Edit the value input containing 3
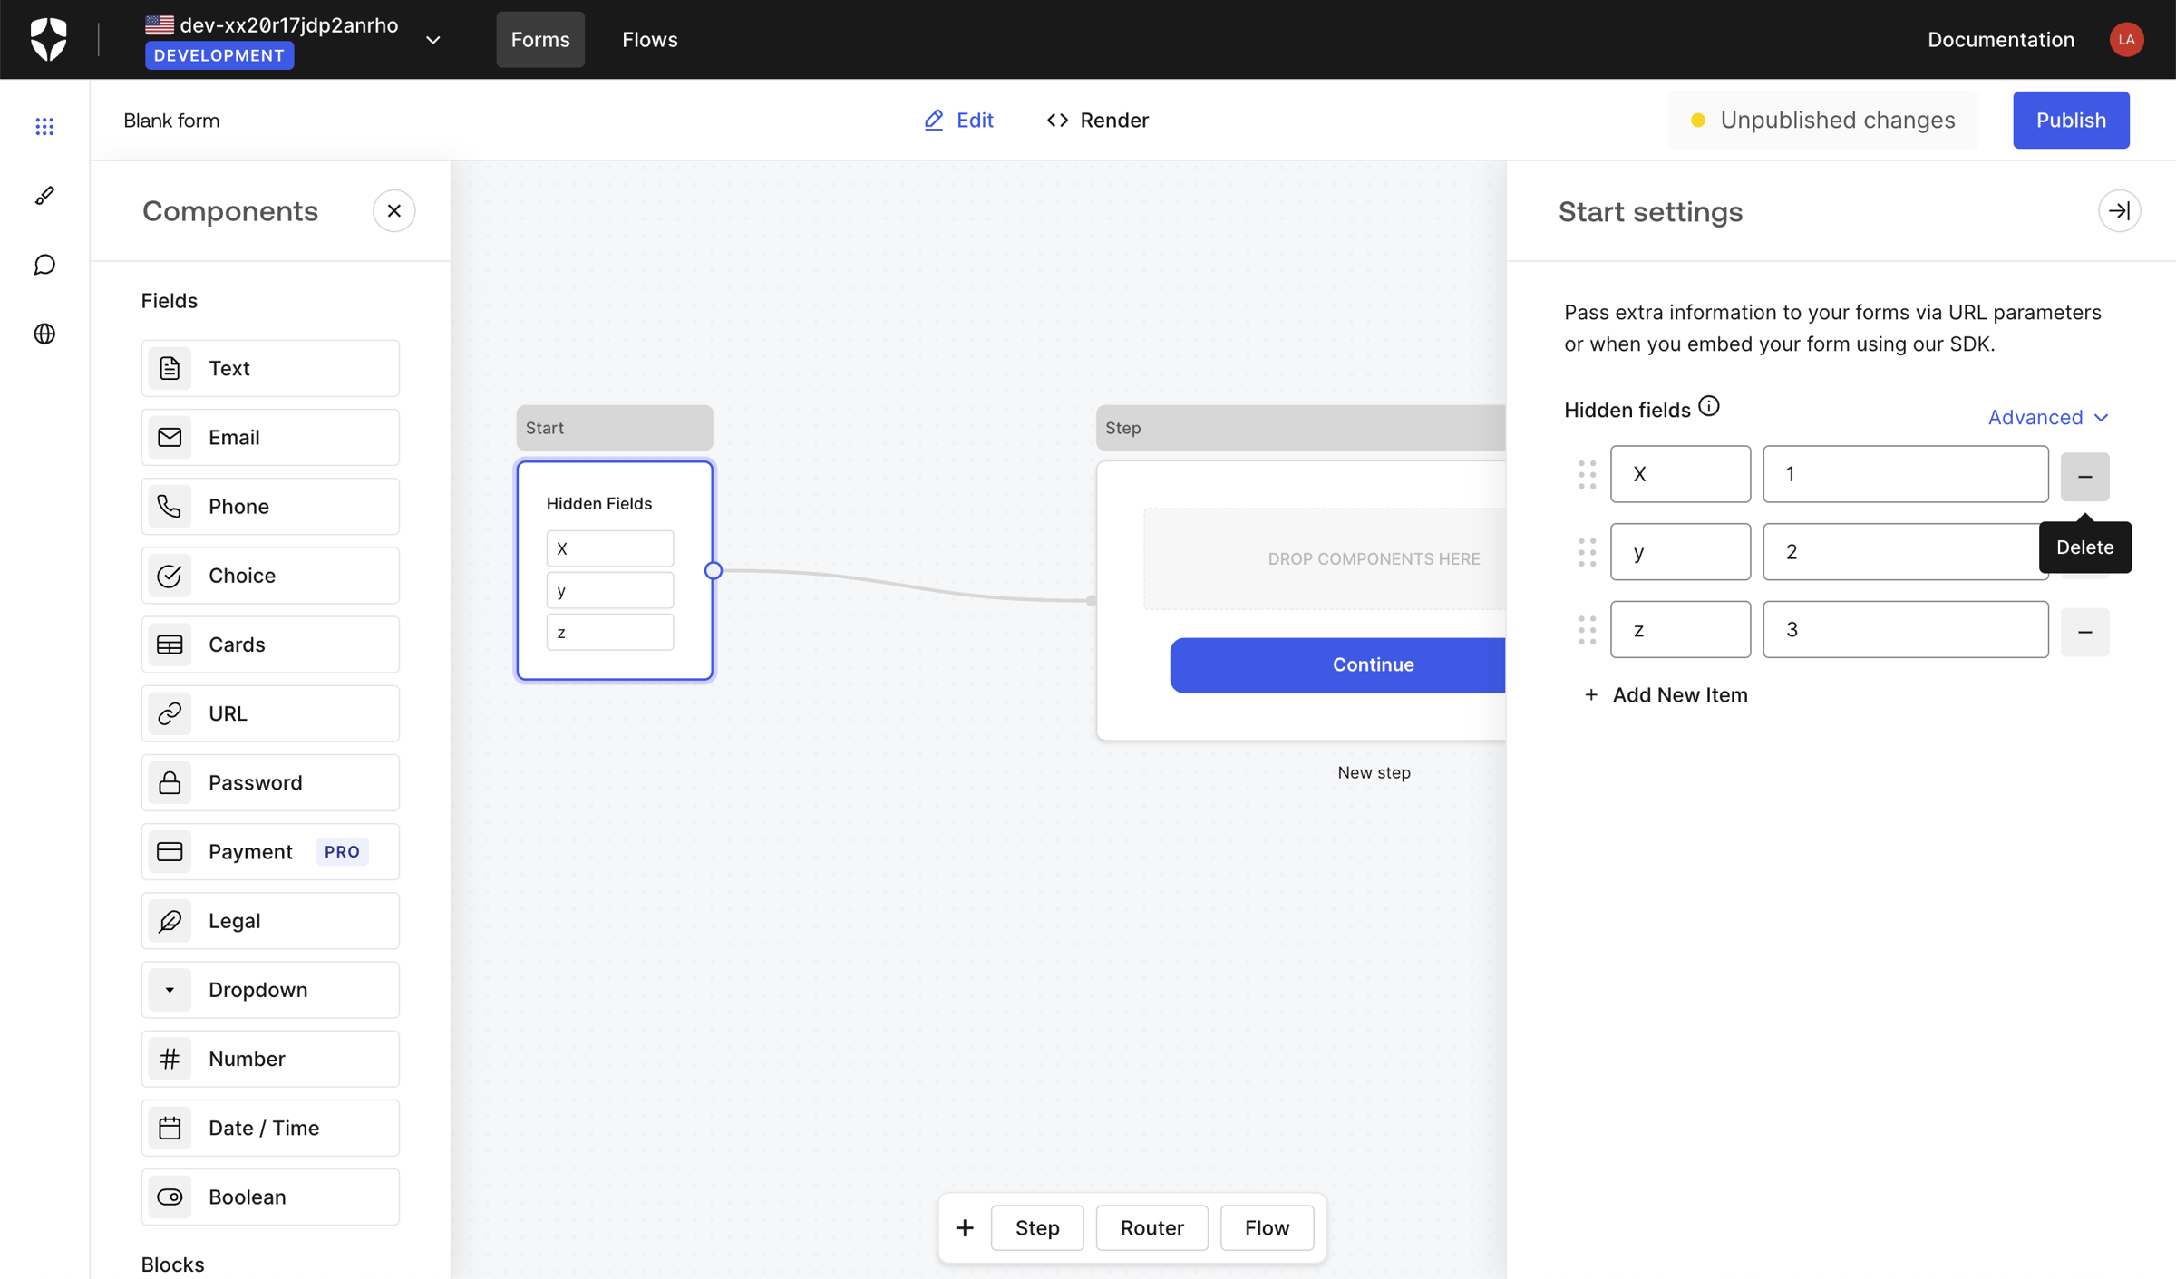2176x1279 pixels. pos(1905,630)
